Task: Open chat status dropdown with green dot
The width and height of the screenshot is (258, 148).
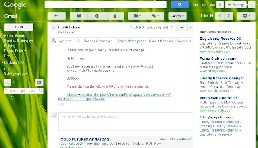Action: [x=15, y=82]
